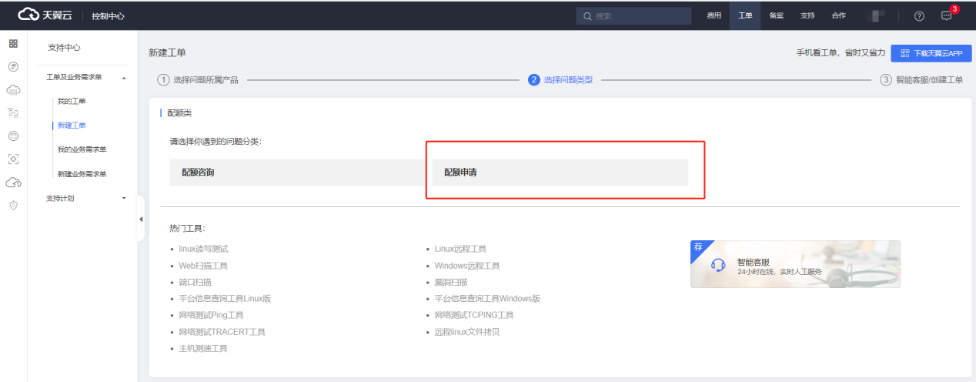Click the network topology icon in left rail
Image resolution: width=976 pixels, height=382 pixels.
13,113
